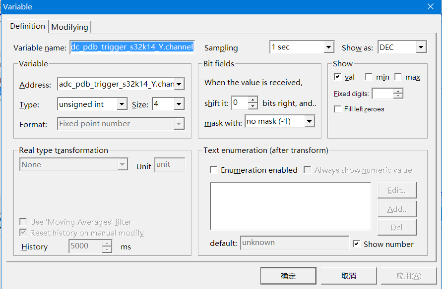Switch to the Modifying tab
The height and width of the screenshot is (289, 442).
click(x=69, y=27)
